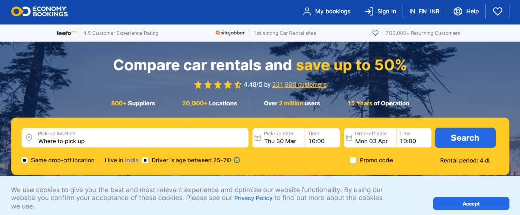Viewport: 520px width, 215px height.
Task: Open the wishlist heart icon in header
Action: point(497,11)
